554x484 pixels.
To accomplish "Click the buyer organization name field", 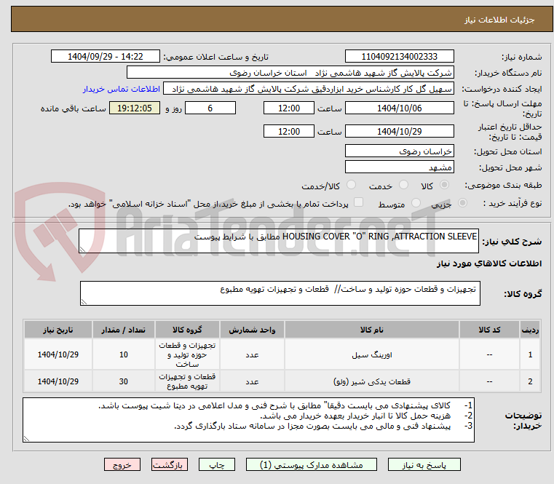I will (290, 73).
